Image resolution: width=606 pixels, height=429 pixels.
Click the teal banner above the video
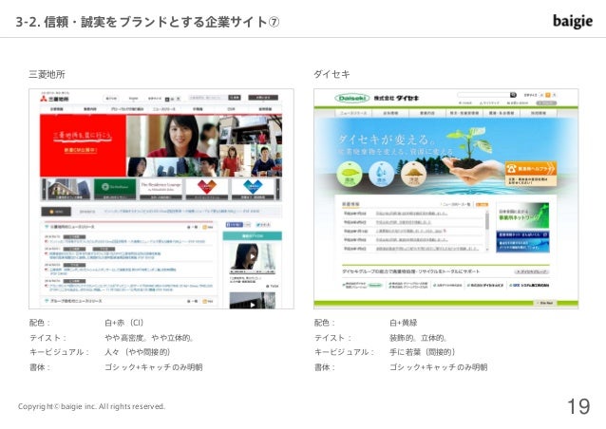253,236
